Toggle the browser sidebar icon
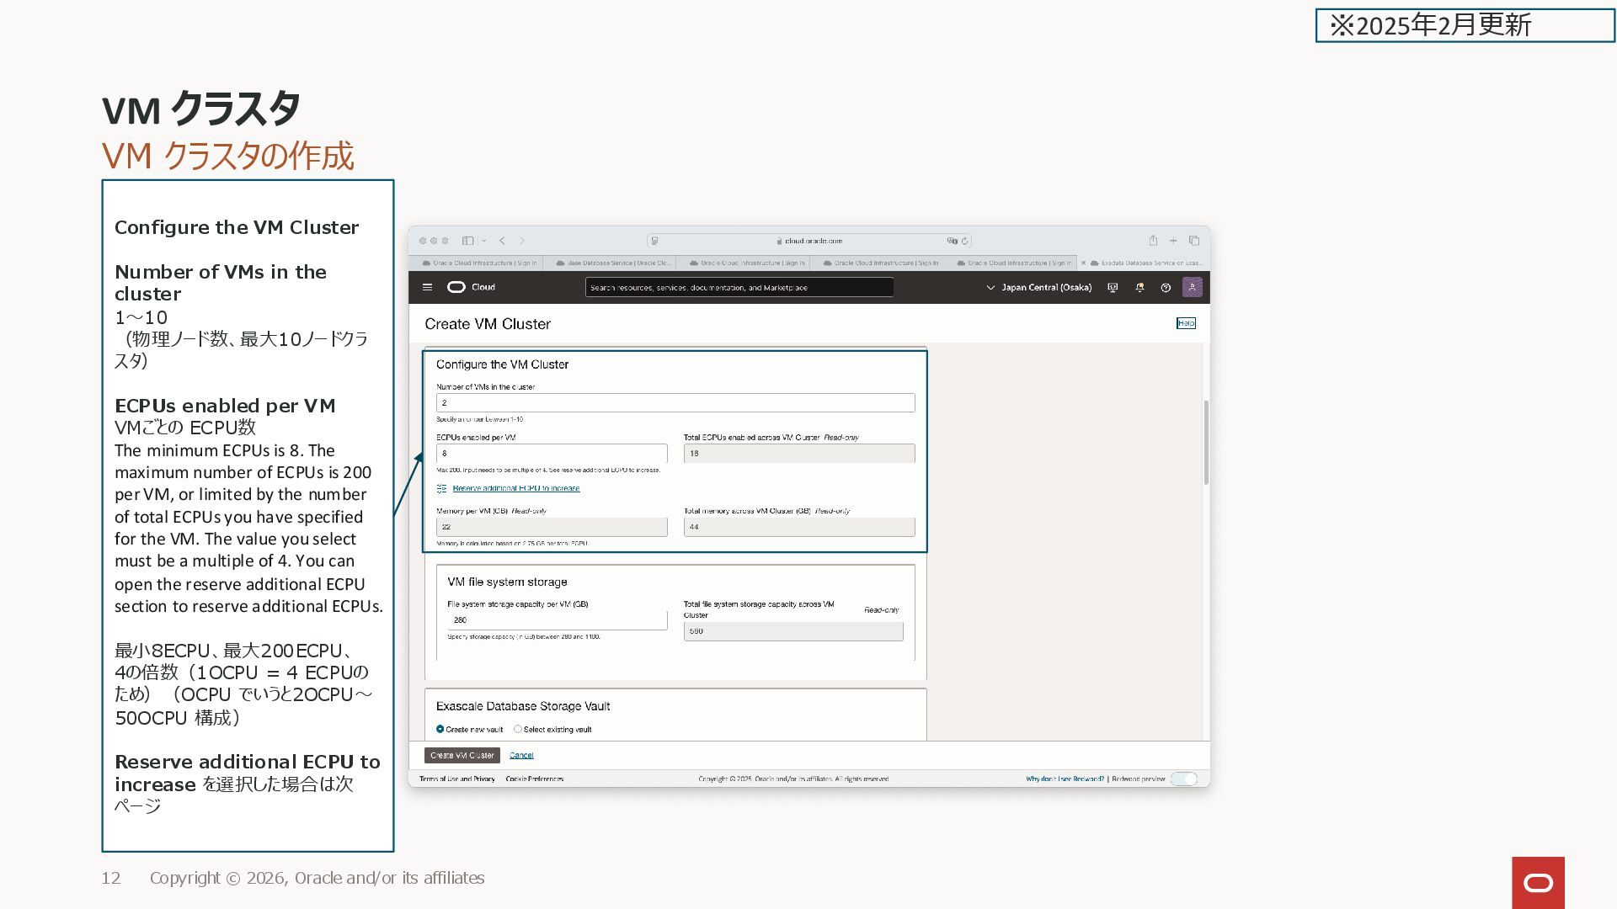This screenshot has height=909, width=1617. tap(467, 241)
